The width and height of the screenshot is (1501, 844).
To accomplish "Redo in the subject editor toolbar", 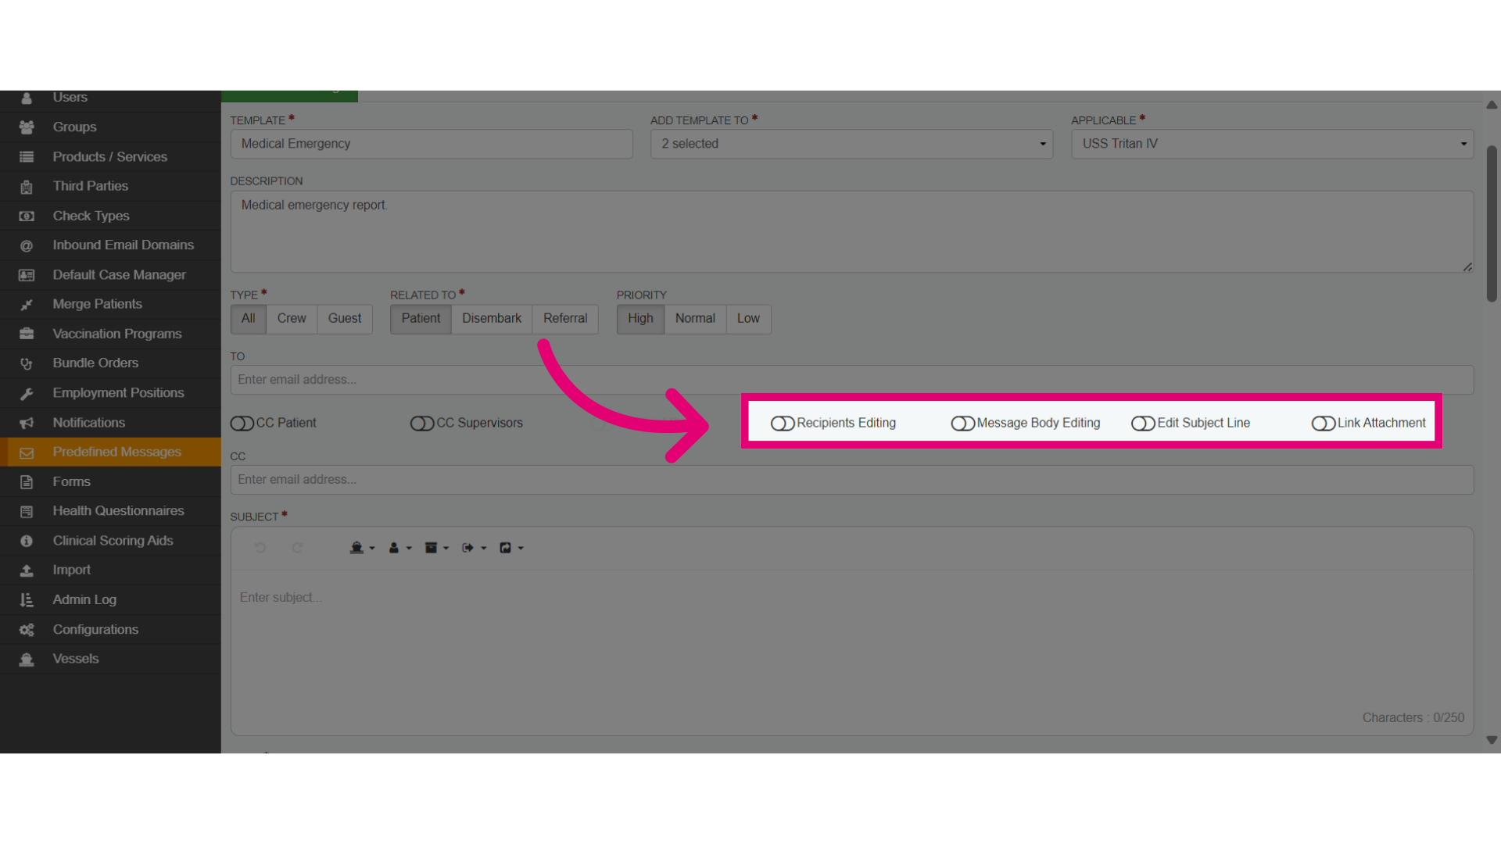I will 297,548.
